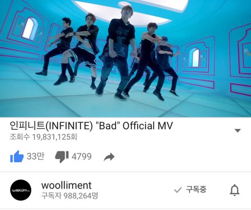
Task: Dislike the video with the thumbs down icon
Action: [62, 157]
